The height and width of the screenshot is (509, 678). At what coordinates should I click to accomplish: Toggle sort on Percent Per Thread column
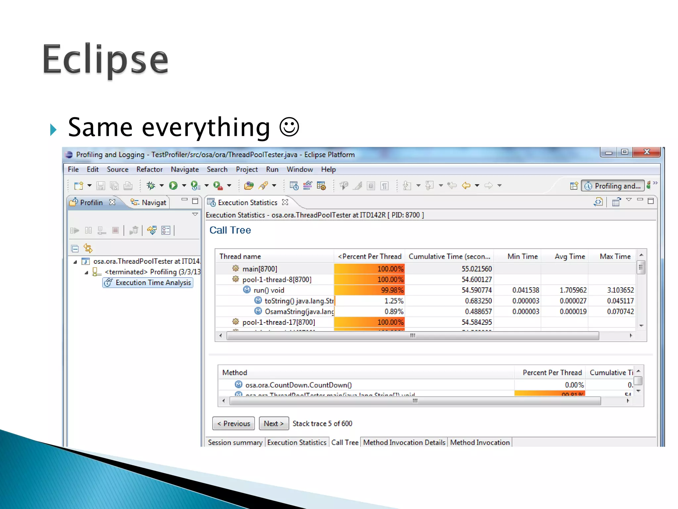click(x=369, y=256)
